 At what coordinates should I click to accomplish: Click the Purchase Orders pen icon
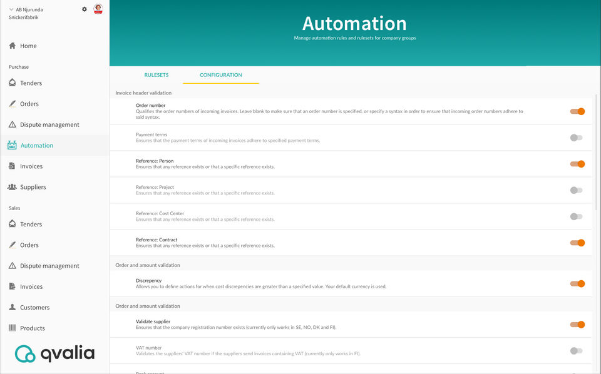[13, 104]
